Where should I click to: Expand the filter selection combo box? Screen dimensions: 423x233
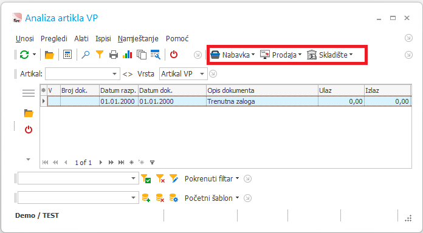[133, 178]
